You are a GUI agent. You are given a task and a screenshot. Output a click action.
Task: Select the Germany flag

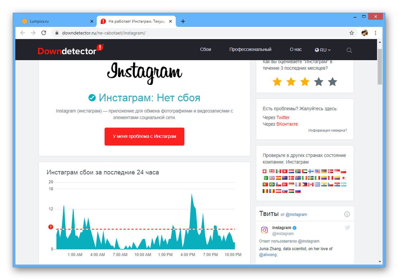324,171
